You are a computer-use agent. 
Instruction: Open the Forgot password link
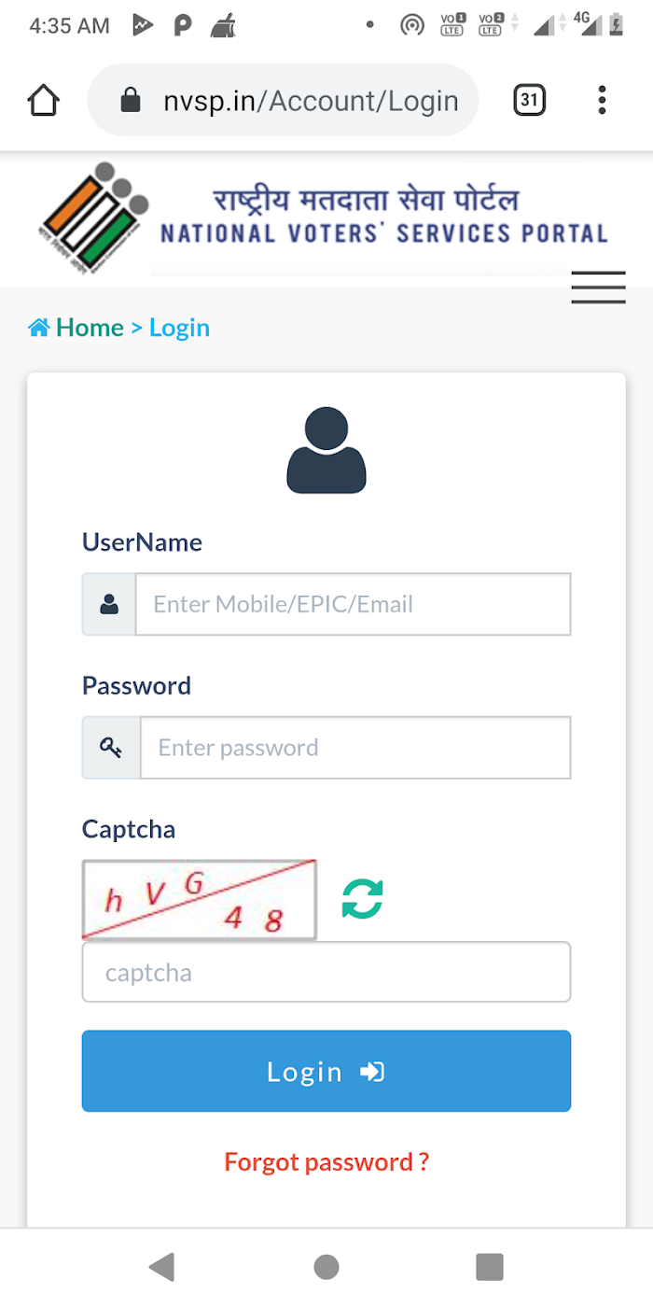click(326, 1162)
